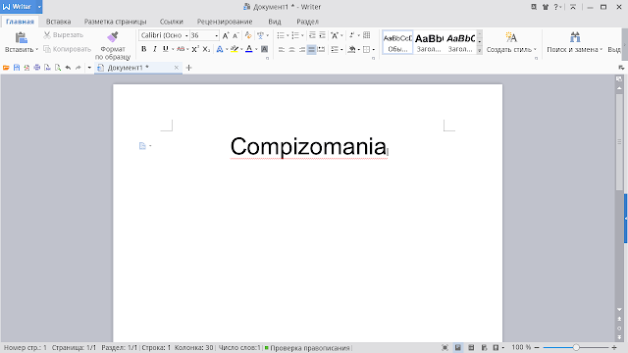Add new document tab with plus
Viewport: 628px width, 353px height.
tap(189, 68)
